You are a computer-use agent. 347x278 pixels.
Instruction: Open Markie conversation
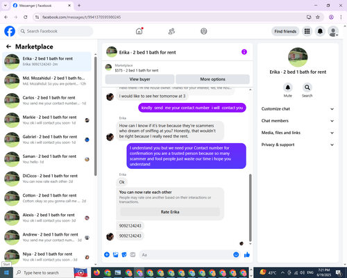[46, 120]
